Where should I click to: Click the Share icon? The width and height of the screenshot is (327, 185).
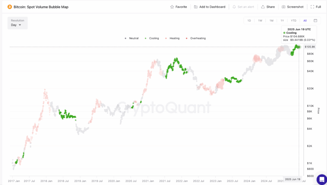pos(263,7)
